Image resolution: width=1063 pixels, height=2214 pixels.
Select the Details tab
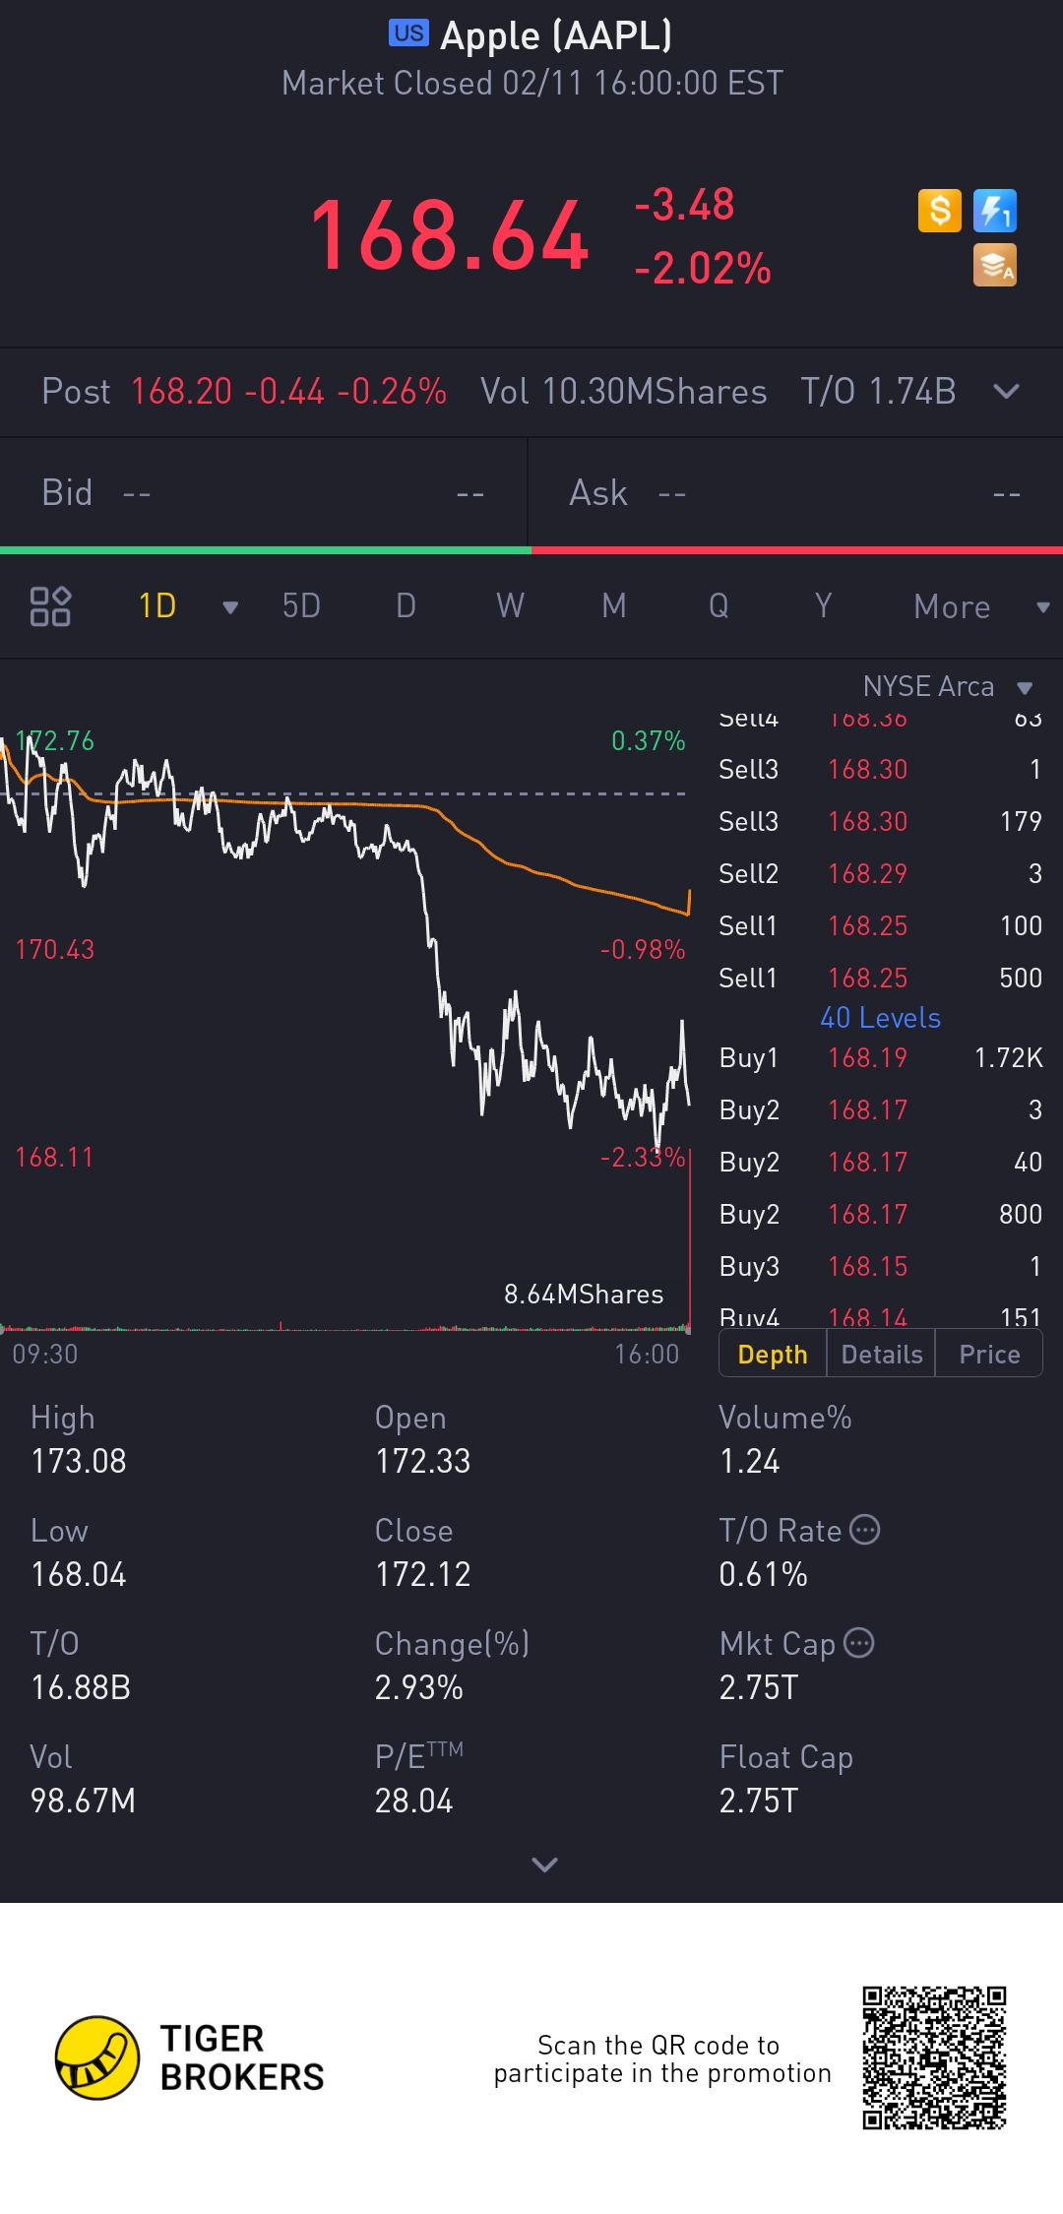881,1355
